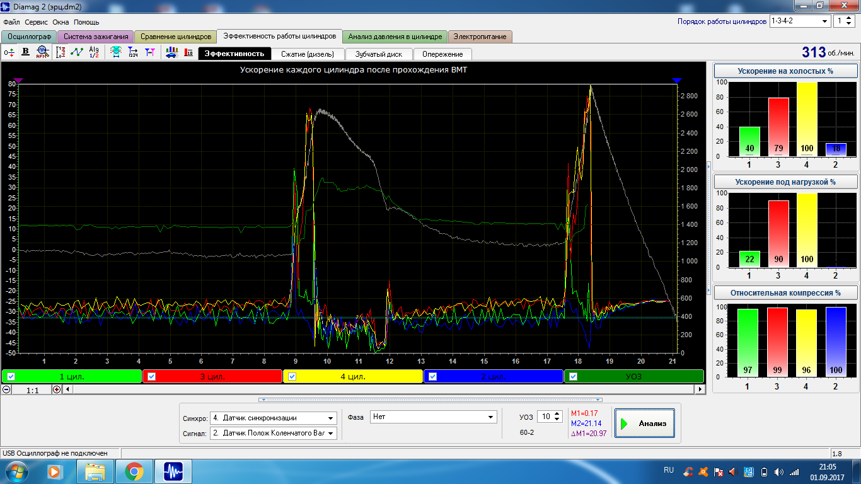This screenshot has height=484, width=861.
Task: Select the Опережение sub-tab
Action: click(442, 54)
